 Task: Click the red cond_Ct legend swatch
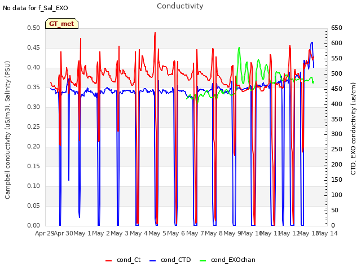click(108, 261)
